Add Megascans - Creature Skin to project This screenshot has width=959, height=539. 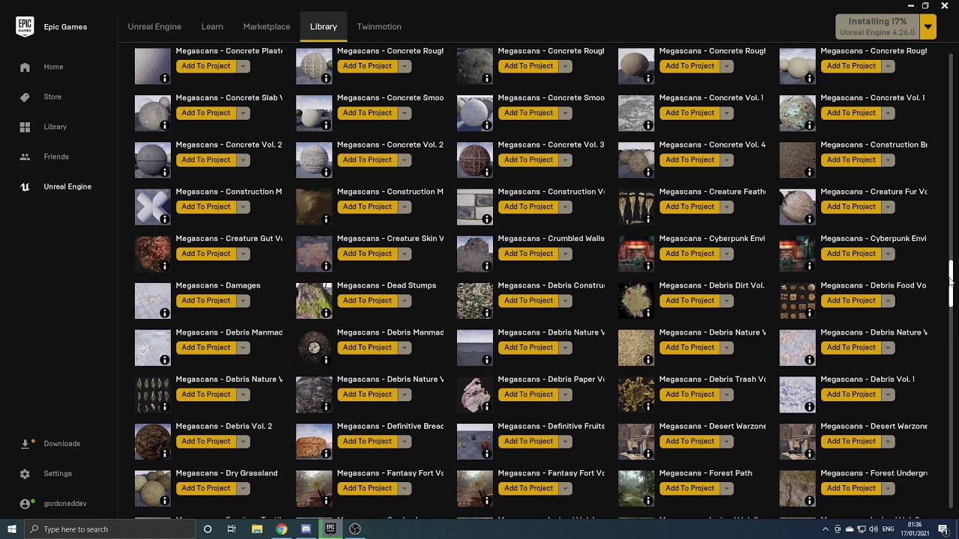367,253
